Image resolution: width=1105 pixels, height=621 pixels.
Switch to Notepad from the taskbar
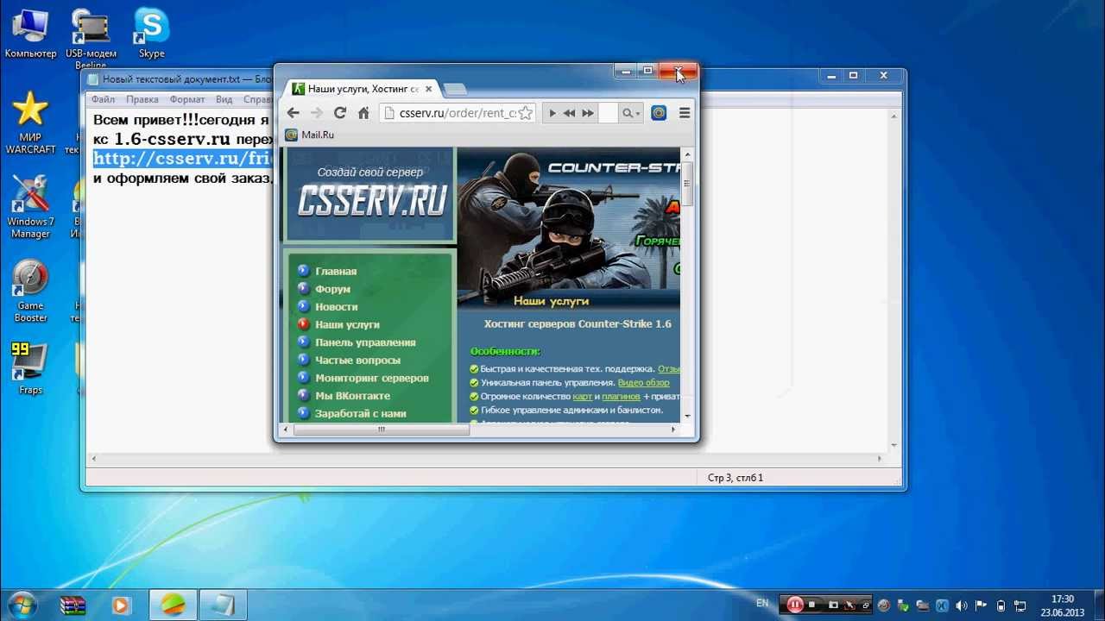coord(223,605)
